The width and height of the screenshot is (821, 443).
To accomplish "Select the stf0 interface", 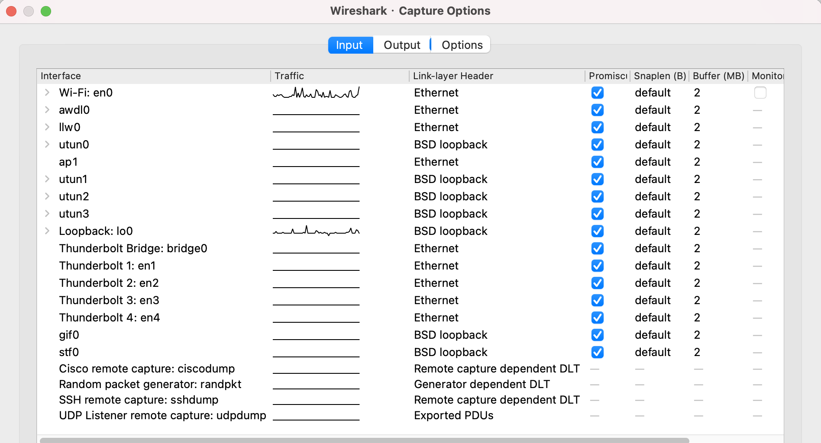I will (69, 352).
